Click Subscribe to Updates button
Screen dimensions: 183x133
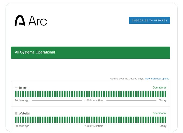[150, 20]
